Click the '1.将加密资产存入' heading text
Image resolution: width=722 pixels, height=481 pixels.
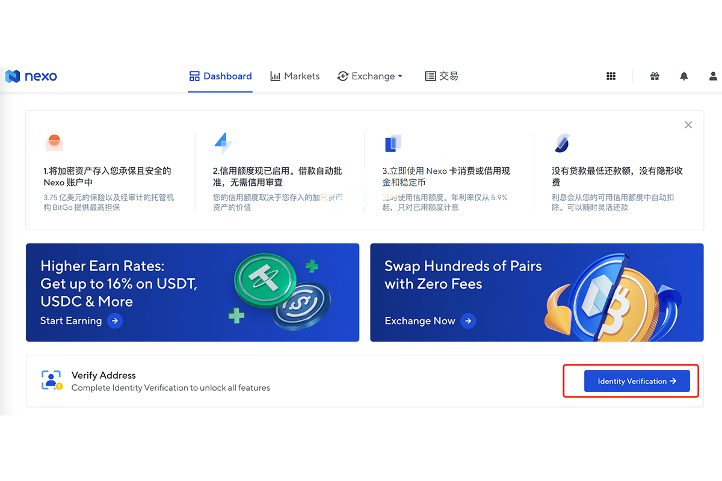(x=108, y=176)
